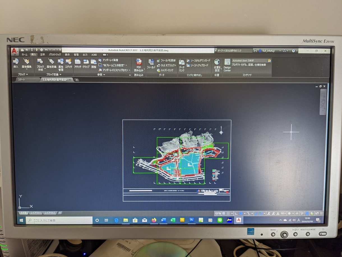Viewport: 342px width, 257px height.
Task: Toggle polar tracking in status bar
Action: [x=241, y=213]
